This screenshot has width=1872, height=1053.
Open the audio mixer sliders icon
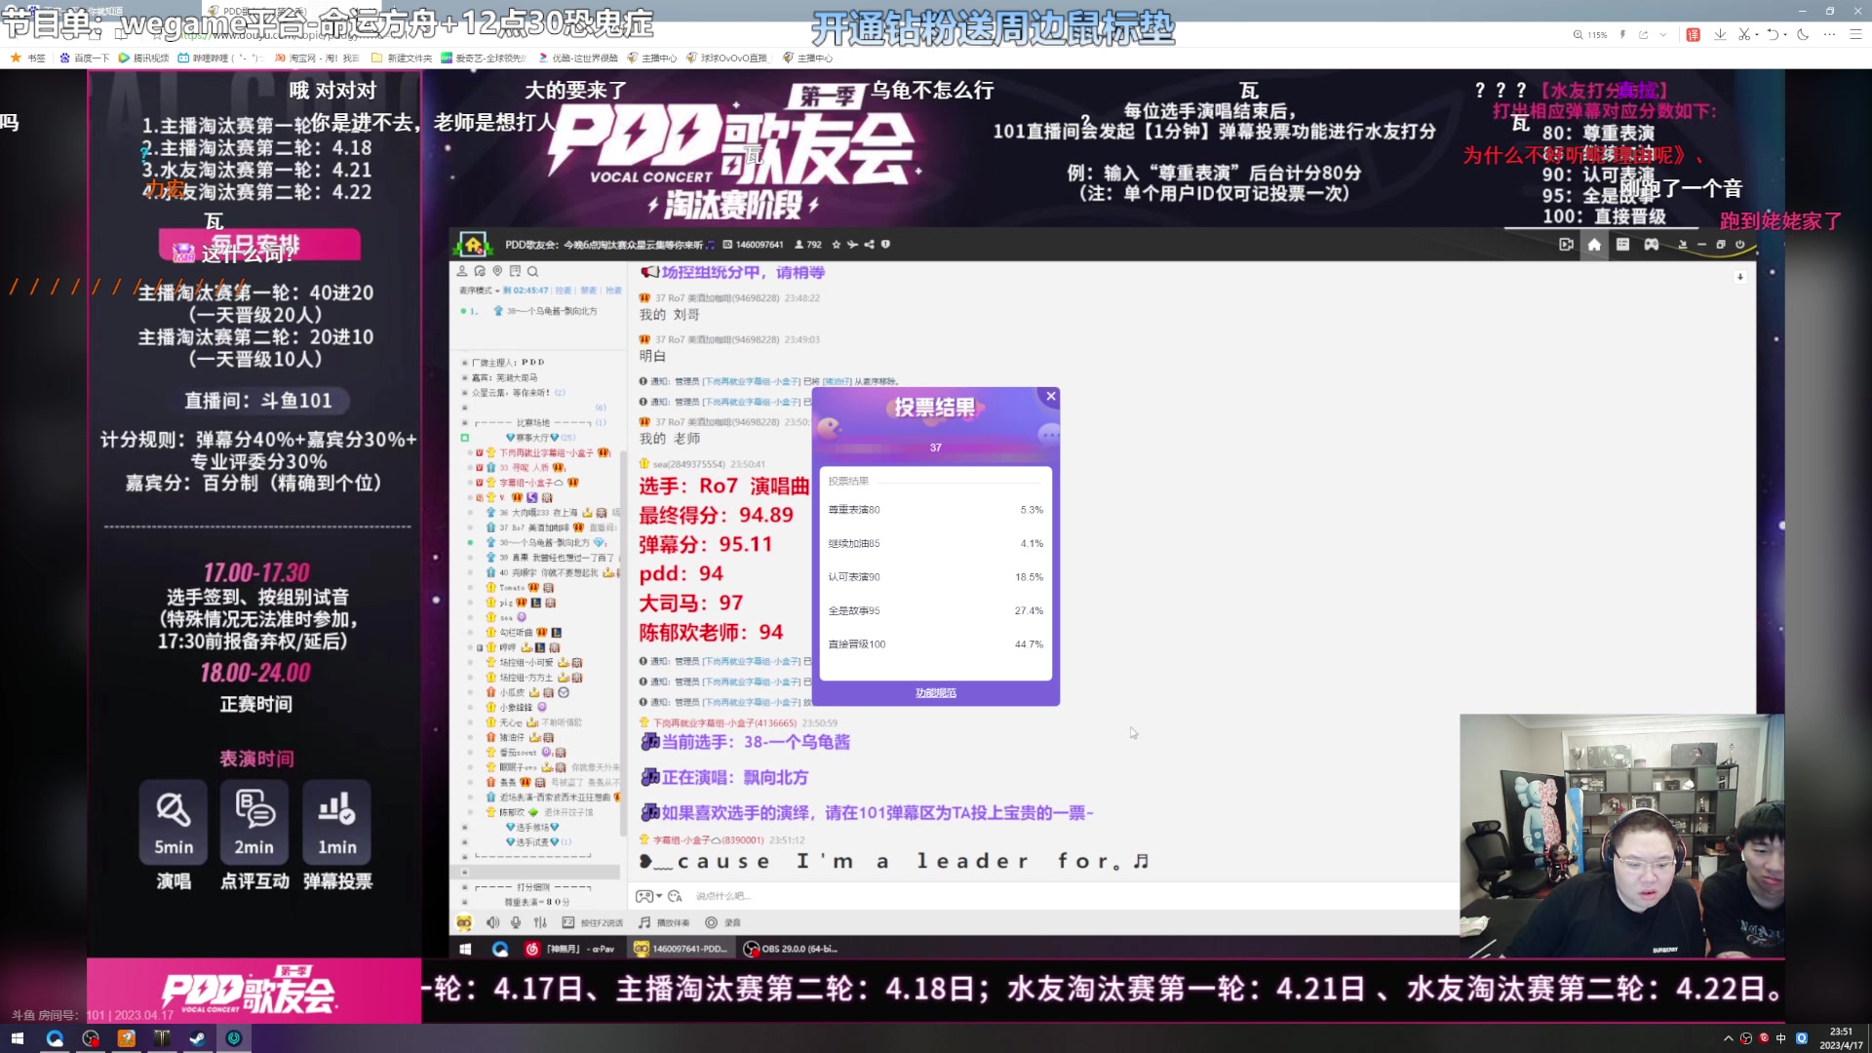click(540, 922)
